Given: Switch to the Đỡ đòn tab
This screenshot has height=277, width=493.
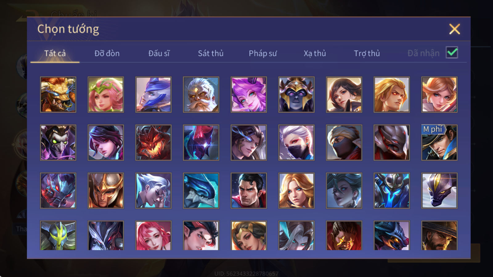Looking at the screenshot, I should click(x=107, y=53).
